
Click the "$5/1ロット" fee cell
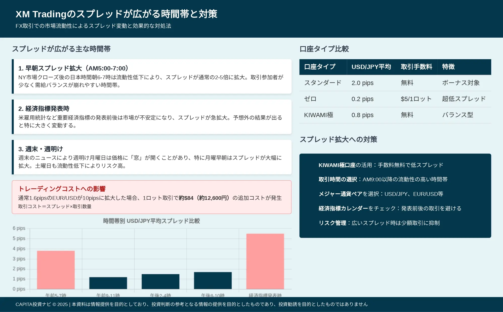[416, 99]
